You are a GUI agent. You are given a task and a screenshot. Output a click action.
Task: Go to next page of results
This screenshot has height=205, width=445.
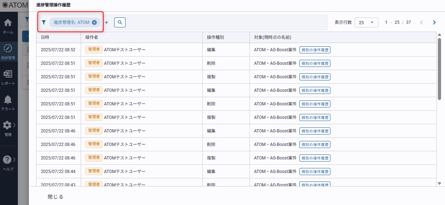pos(434,22)
